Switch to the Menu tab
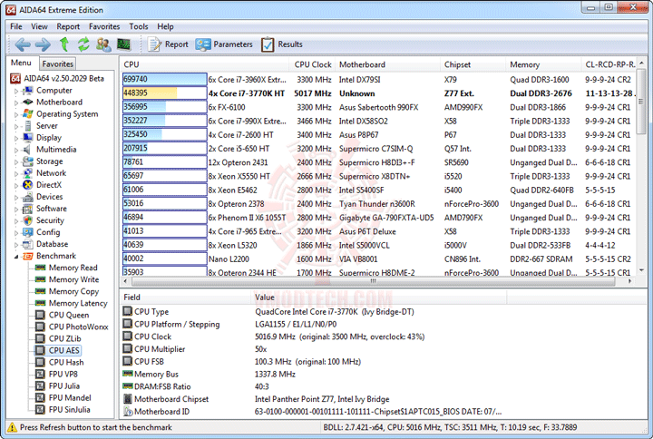The width and height of the screenshot is (653, 439). coord(21,63)
